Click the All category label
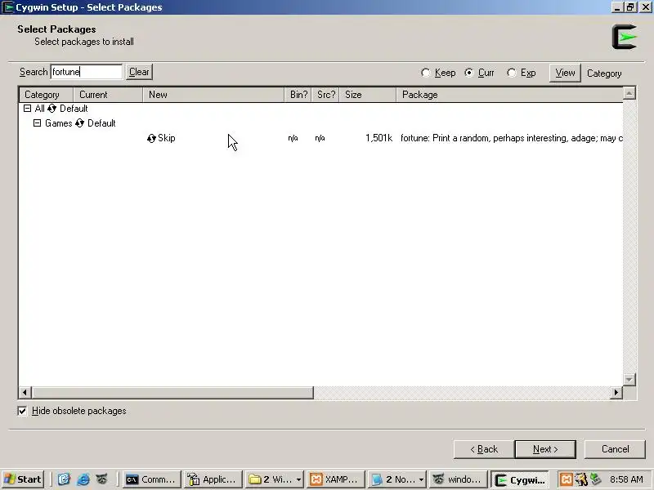Viewport: 654px width, 490px height. [x=39, y=109]
